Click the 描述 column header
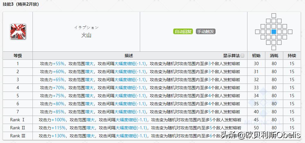Image resolution: width=305 pixels, height=143 pixels. (x=128, y=56)
